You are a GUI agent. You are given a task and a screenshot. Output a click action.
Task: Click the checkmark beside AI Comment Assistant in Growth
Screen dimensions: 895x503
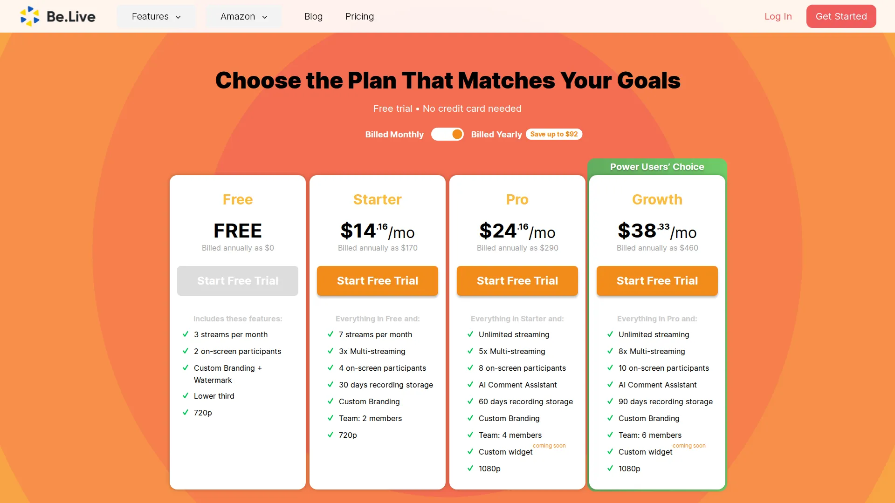point(610,385)
